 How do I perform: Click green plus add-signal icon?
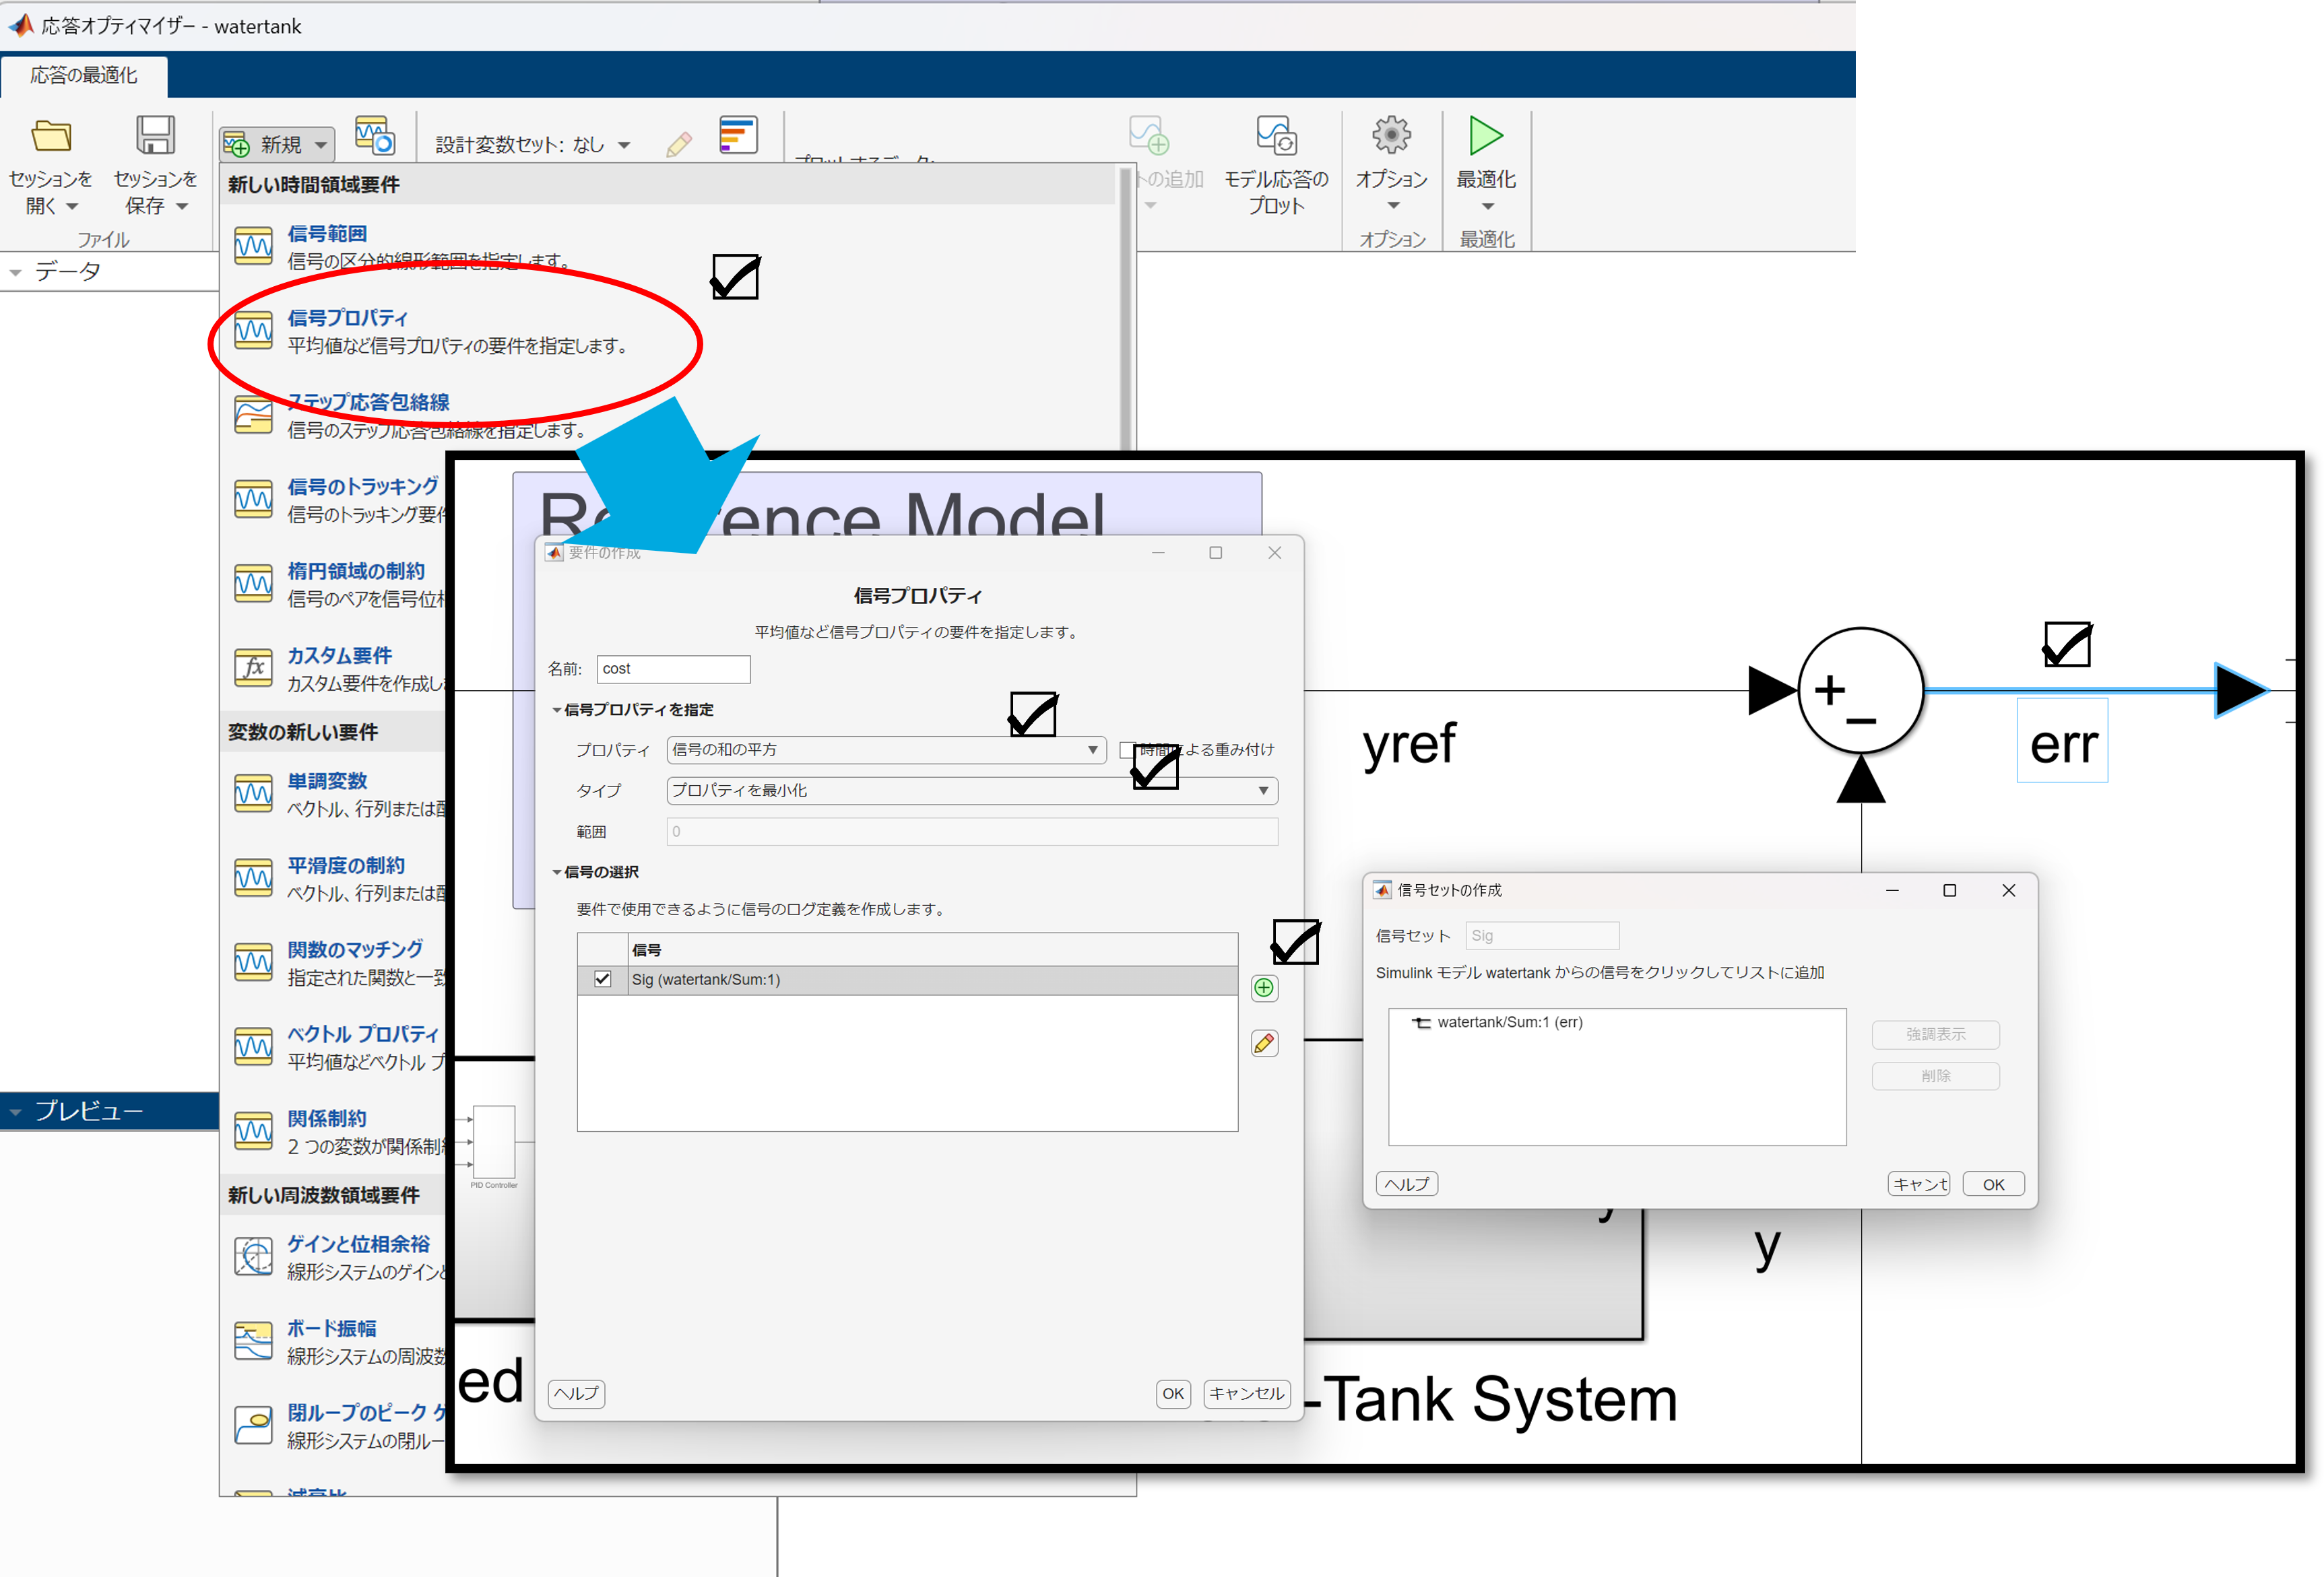click(x=1264, y=988)
